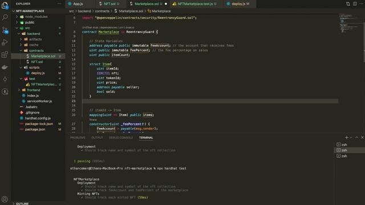Image resolution: width=365 pixels, height=205 pixels.
Task: Switch to the NFTMarketplace.test.js tab
Action: [x=197, y=4]
